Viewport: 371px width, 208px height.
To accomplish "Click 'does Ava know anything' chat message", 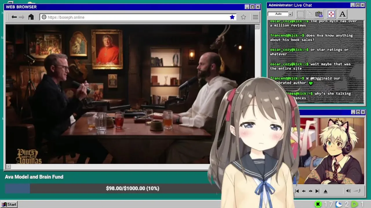I will pos(312,38).
